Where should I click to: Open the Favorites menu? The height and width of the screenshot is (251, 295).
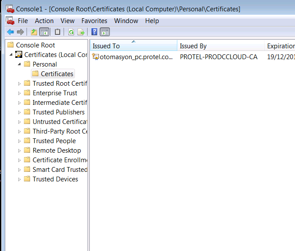point(94,21)
